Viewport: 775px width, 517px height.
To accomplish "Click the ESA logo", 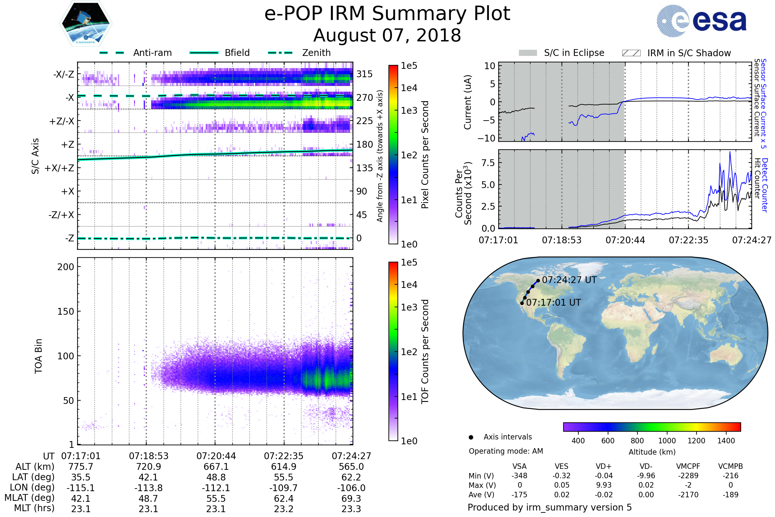I will point(702,21).
